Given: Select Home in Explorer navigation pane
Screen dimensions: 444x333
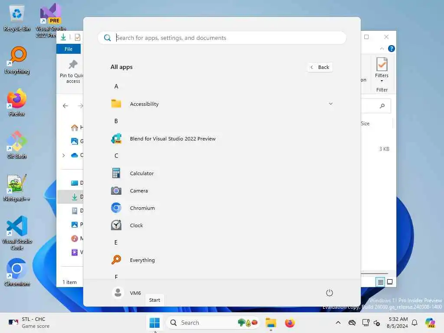Looking at the screenshot, I should click(x=77, y=127).
